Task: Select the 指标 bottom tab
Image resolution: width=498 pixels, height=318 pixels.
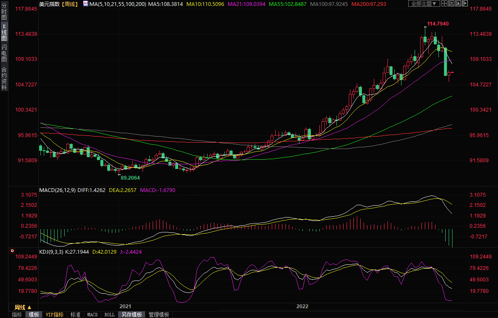Action: [x=17, y=315]
